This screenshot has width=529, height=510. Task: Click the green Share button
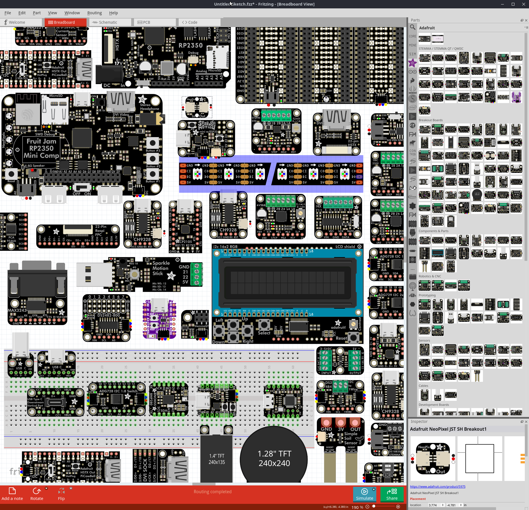392,495
